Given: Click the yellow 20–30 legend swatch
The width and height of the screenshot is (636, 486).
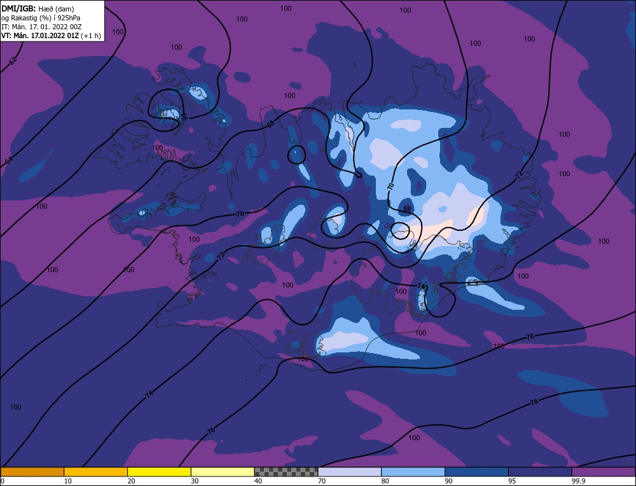Looking at the screenshot, I should tap(159, 472).
